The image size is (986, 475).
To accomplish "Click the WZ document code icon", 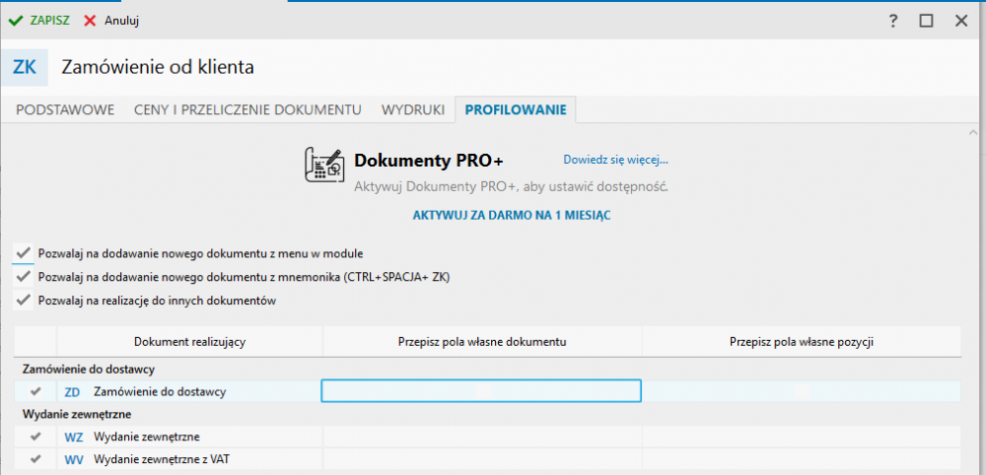I will (73, 437).
